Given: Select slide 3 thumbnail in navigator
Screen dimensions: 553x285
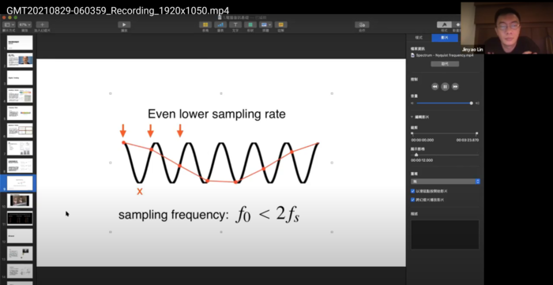Looking at the screenshot, I should (20, 78).
